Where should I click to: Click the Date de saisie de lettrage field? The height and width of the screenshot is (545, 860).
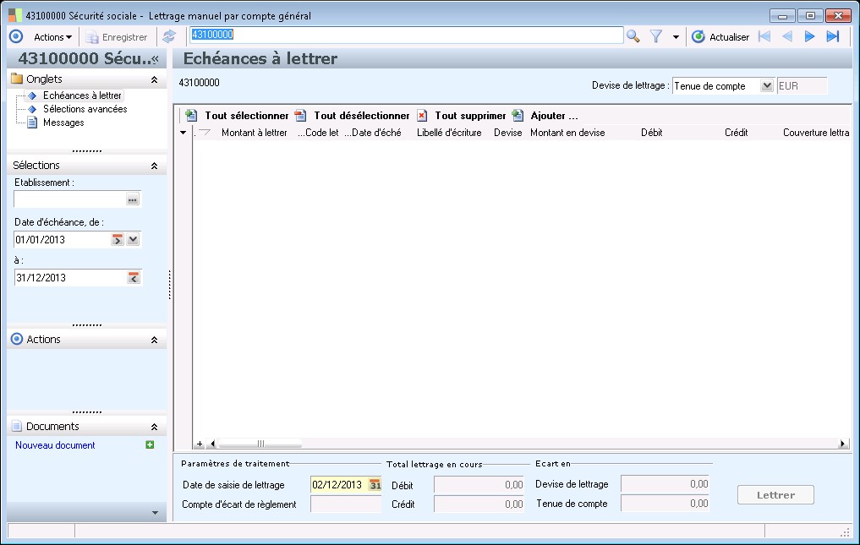(339, 485)
